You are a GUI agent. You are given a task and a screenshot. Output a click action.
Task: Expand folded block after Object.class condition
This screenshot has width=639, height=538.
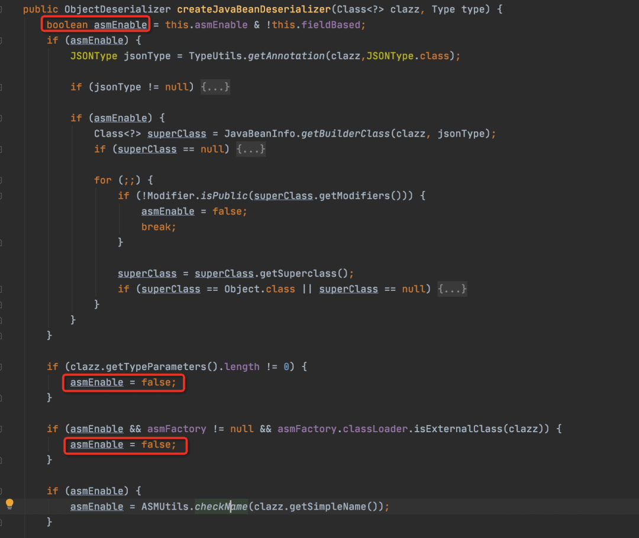452,289
